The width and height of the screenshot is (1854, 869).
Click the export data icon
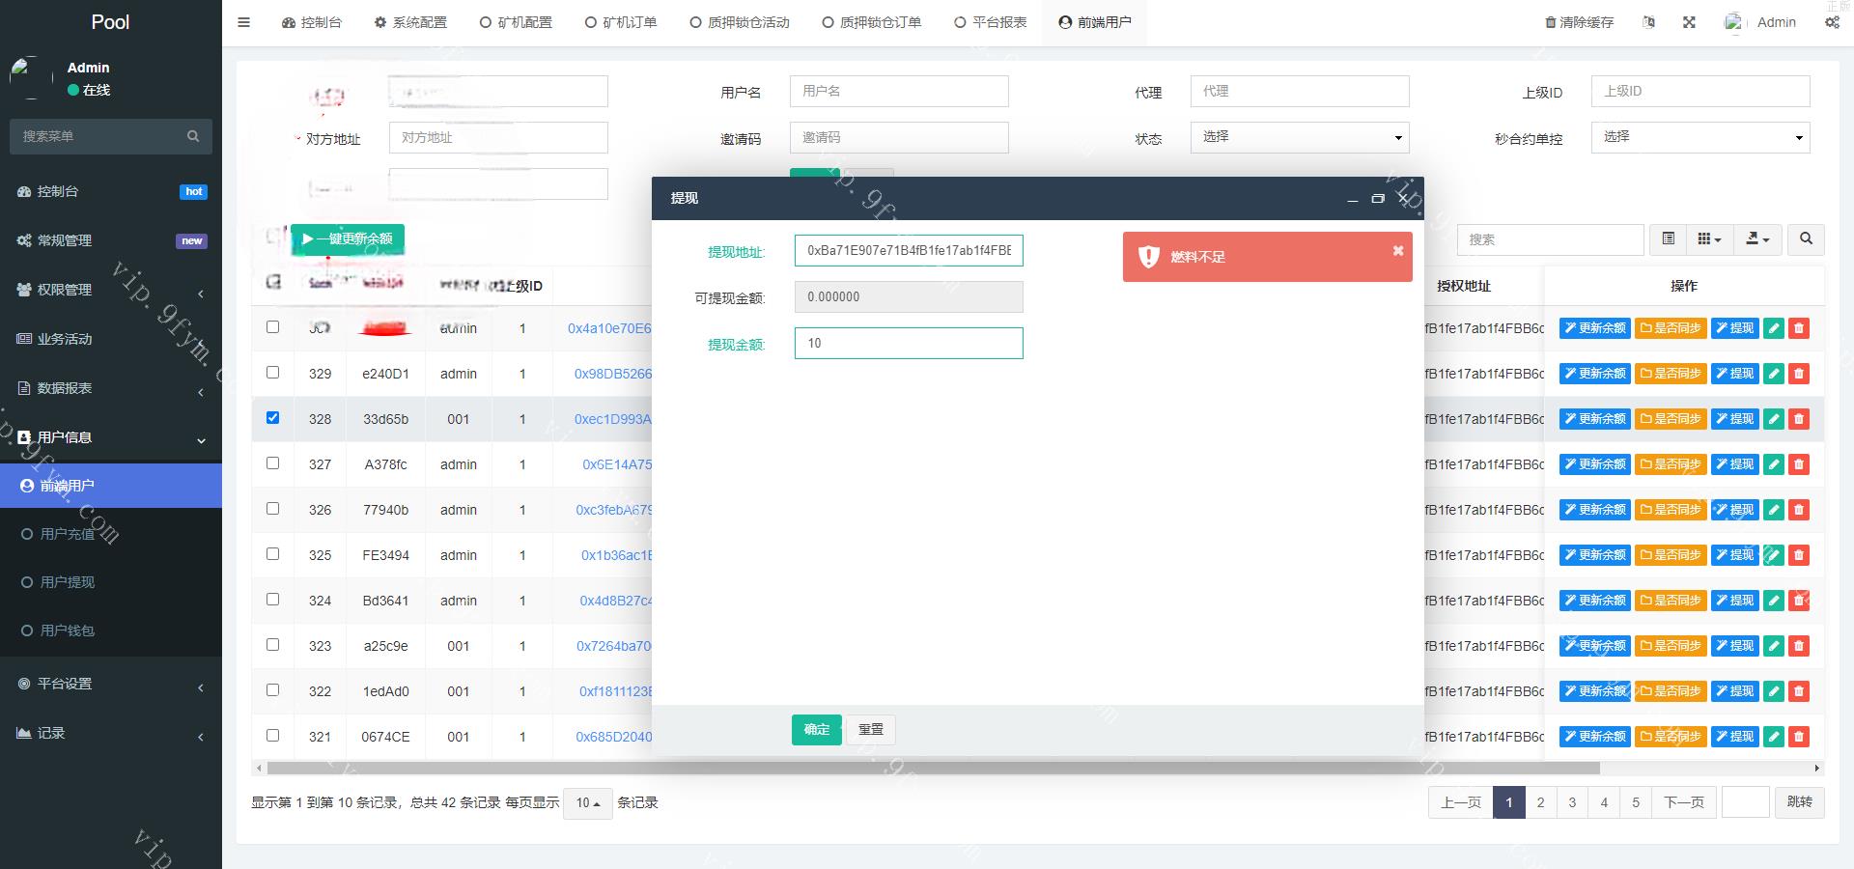click(x=1756, y=239)
